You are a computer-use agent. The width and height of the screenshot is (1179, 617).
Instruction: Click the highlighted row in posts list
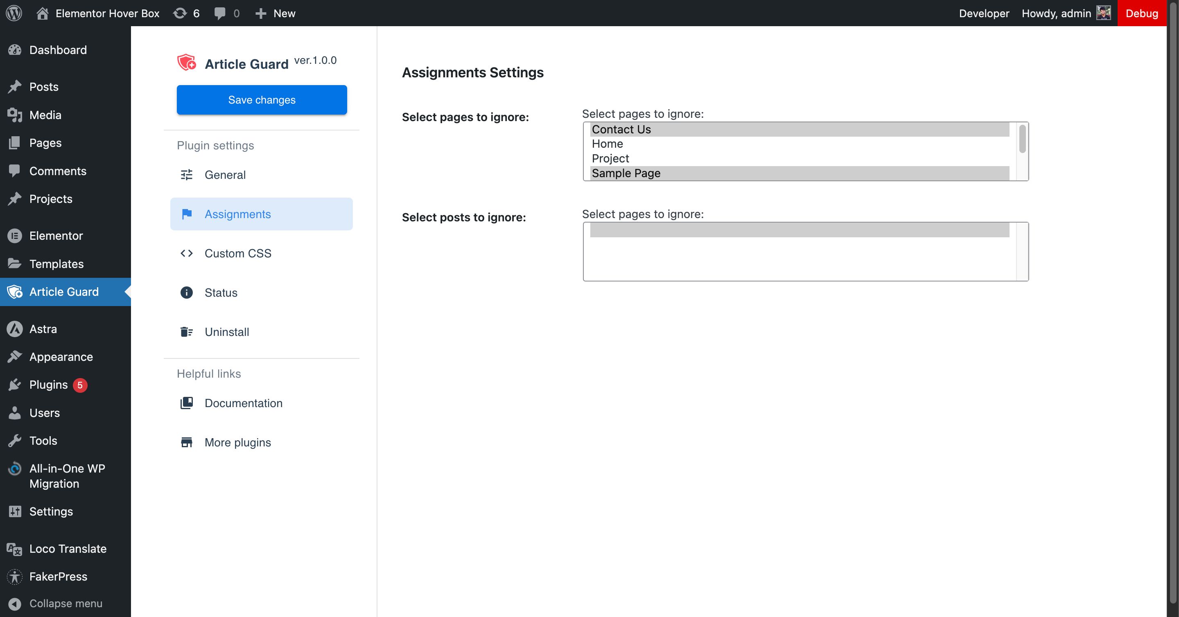[x=800, y=230]
